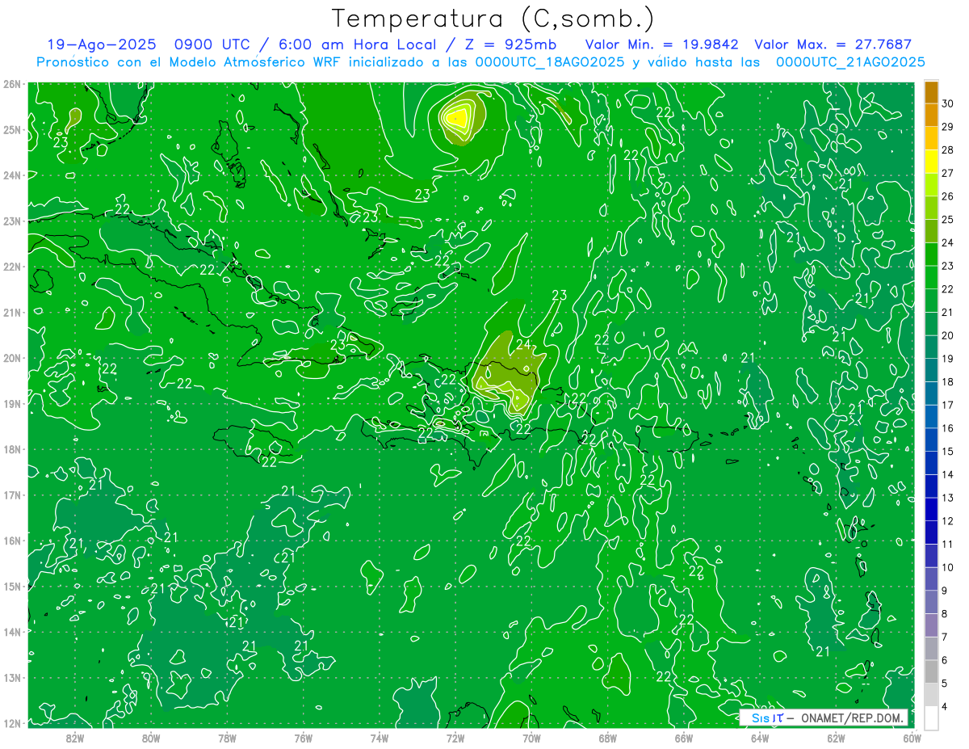The width and height of the screenshot is (969, 749).
Task: Click the yellow swatch between 27 and 28
Action: pyautogui.click(x=931, y=161)
